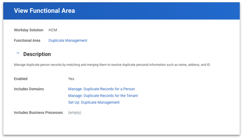The image size is (243, 139).
Task: Click the View Functional Area page title
Action: coord(44,11)
